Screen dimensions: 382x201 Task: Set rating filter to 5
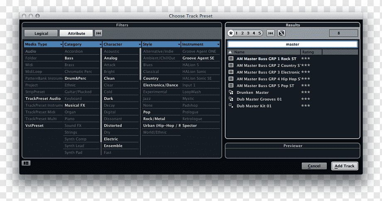260,33
